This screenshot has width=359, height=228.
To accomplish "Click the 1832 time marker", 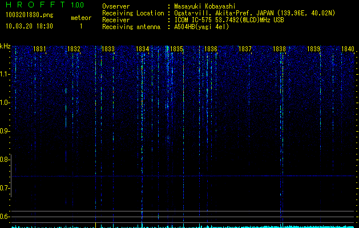I will click(x=74, y=49).
